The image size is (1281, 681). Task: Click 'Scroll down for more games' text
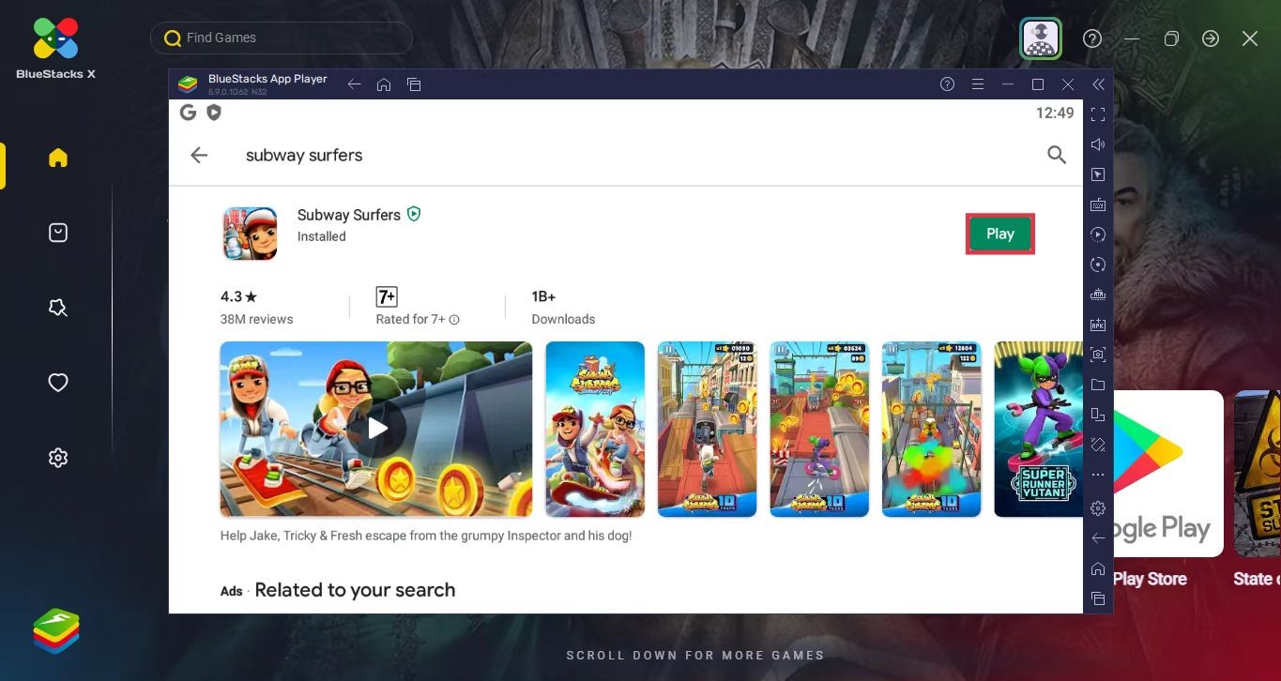pyautogui.click(x=695, y=656)
